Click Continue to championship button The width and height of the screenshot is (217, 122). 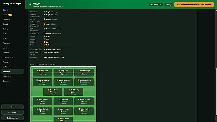(x=194, y=5)
